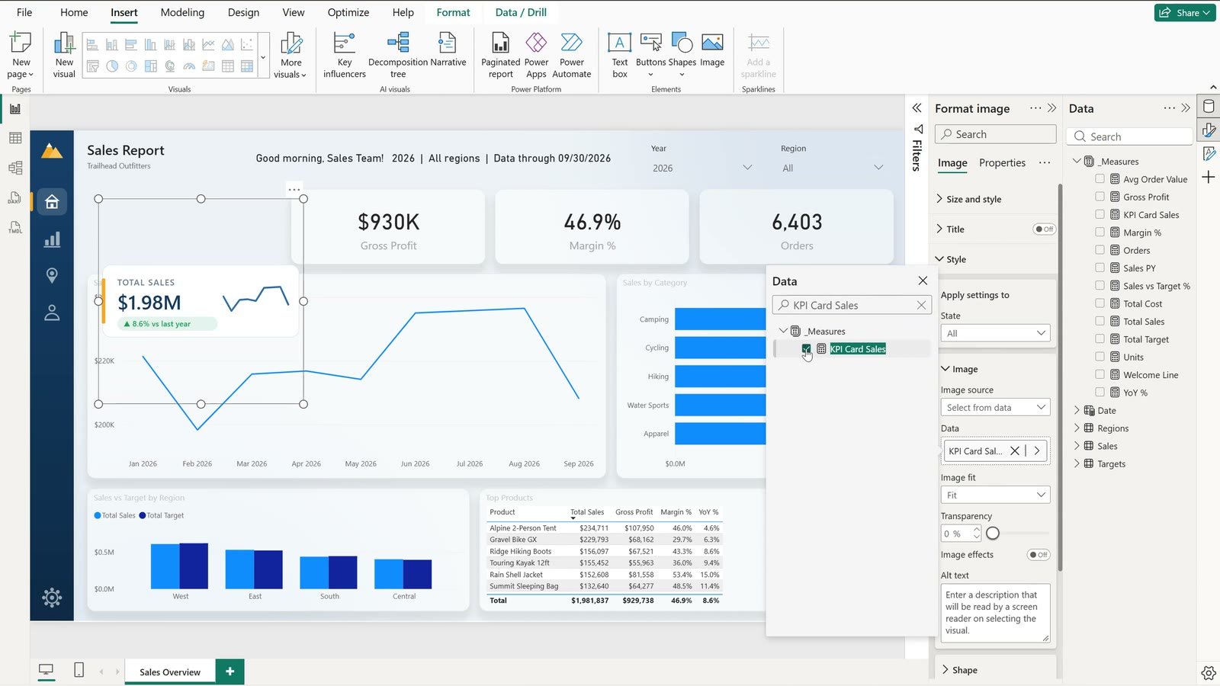Click map pin icon in report navigation

point(52,275)
